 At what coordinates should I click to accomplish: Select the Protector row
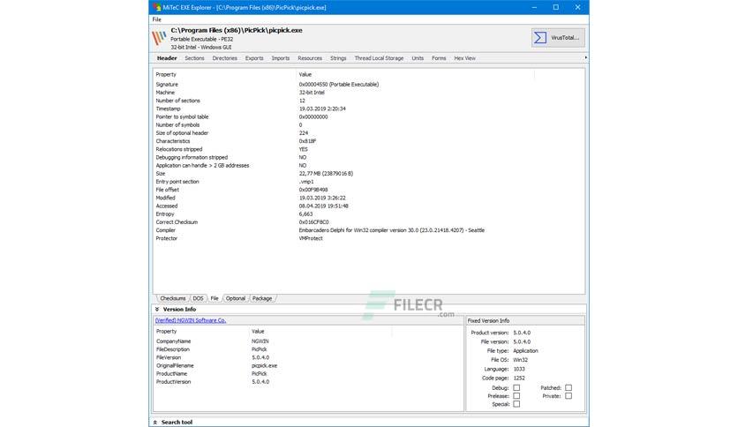point(368,238)
